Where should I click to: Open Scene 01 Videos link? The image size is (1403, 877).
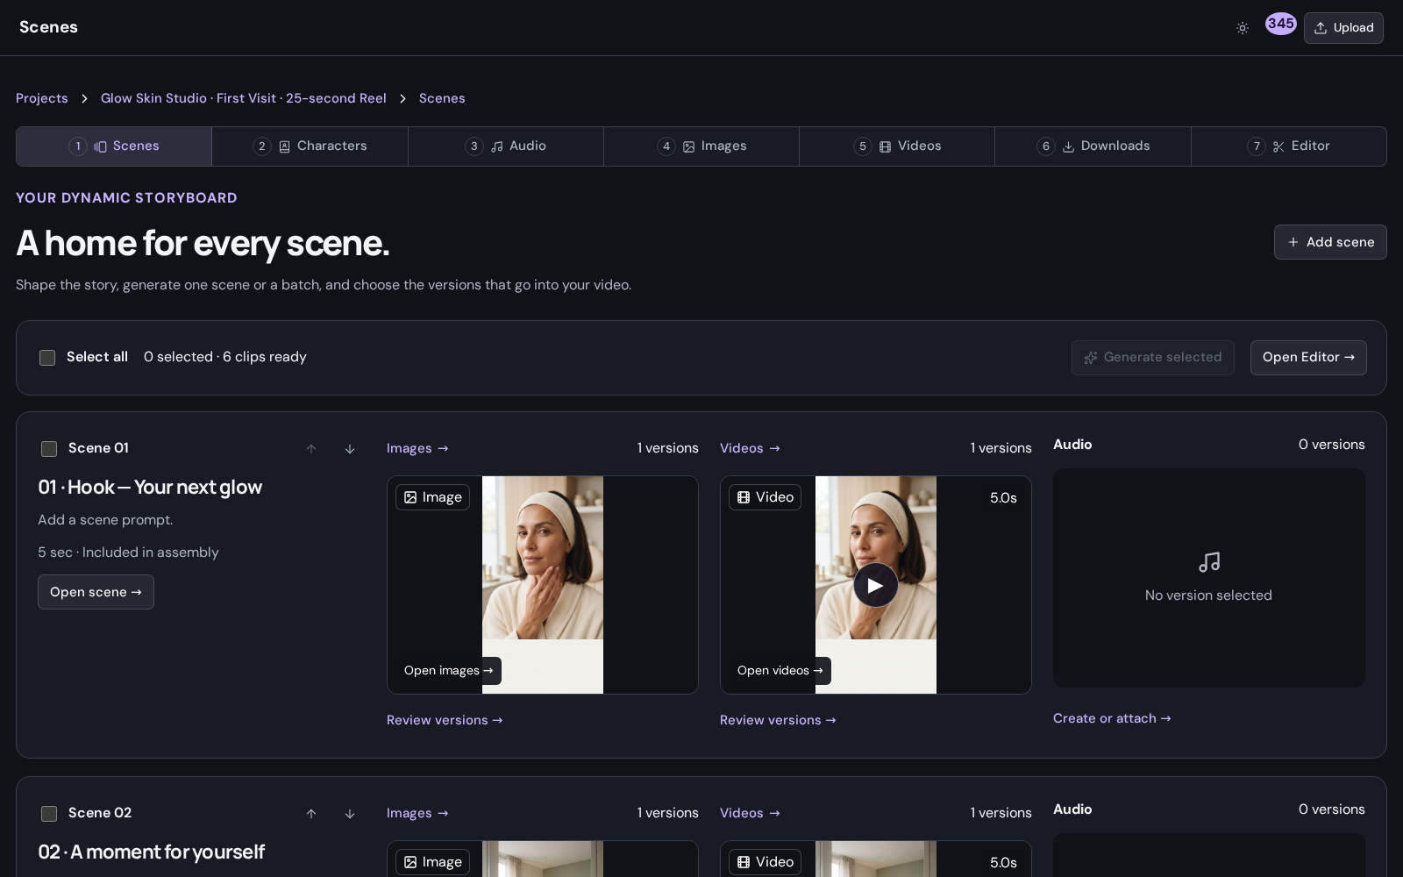pos(750,448)
